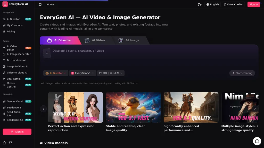264x148 pixels.
Task: Click the Start creating button
Action: [x=242, y=73]
